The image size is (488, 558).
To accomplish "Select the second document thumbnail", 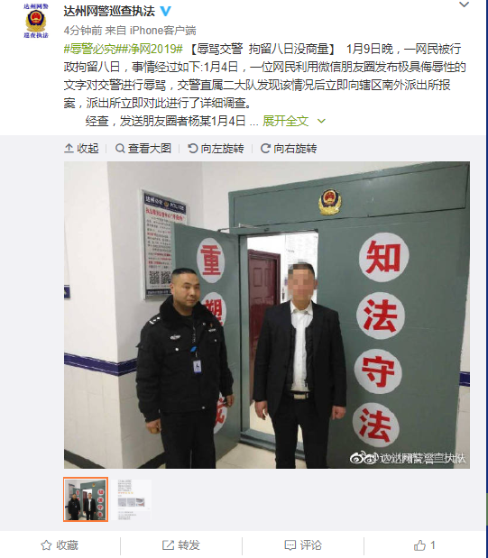I will pos(132,499).
